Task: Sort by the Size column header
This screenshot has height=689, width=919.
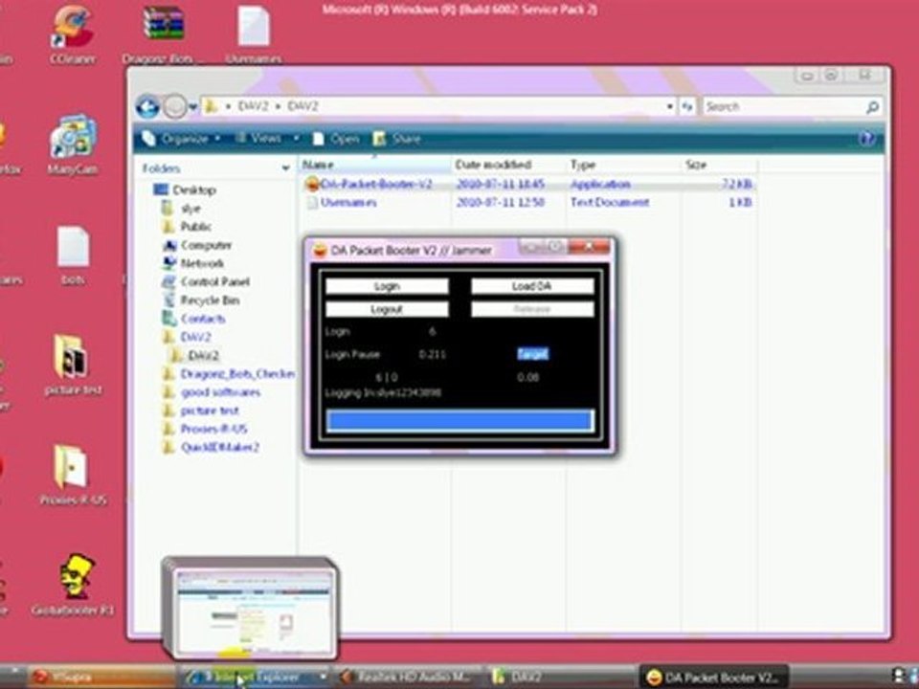Action: tap(719, 165)
